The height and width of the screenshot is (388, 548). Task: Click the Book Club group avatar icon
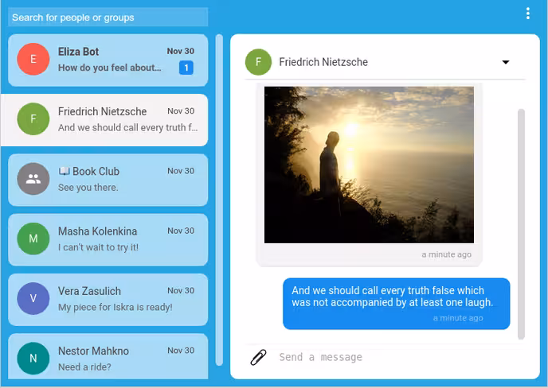(33, 179)
